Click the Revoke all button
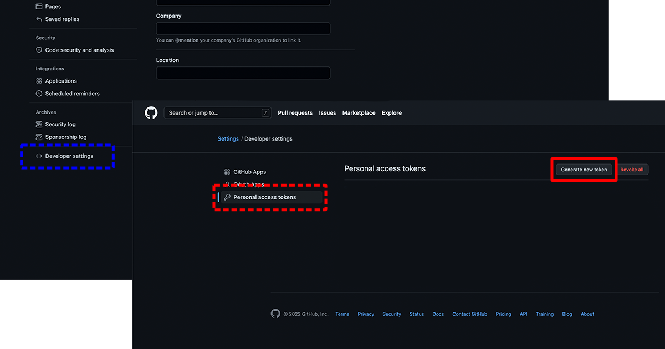This screenshot has width=665, height=349. click(632, 170)
